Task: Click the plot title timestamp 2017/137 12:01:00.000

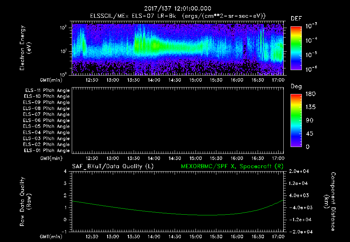Action: click(178, 9)
